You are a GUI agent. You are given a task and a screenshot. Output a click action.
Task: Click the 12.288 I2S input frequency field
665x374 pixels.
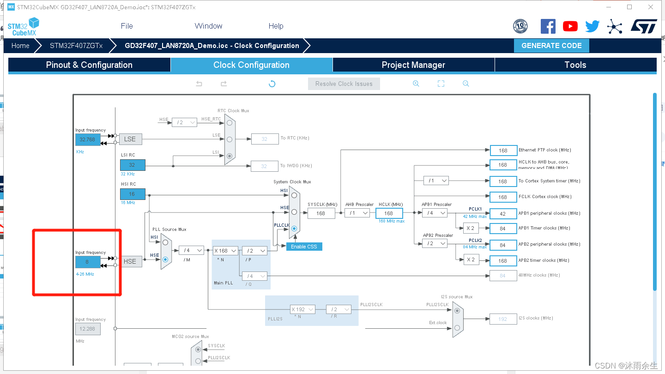tap(88, 329)
